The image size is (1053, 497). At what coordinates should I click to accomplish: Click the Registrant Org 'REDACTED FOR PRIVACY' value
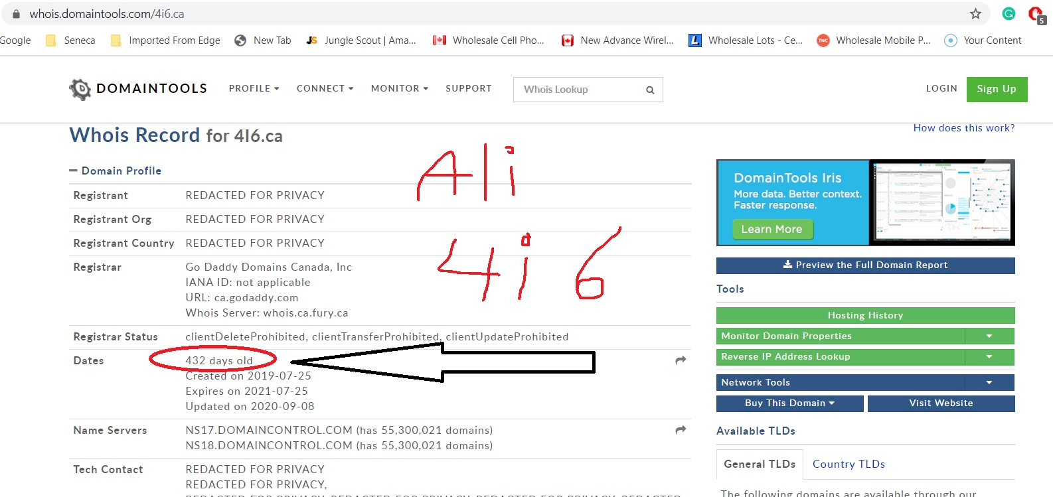[x=255, y=219]
